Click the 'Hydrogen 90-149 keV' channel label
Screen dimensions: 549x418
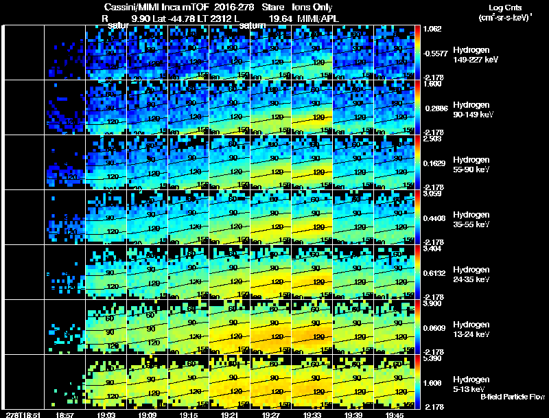coord(474,110)
